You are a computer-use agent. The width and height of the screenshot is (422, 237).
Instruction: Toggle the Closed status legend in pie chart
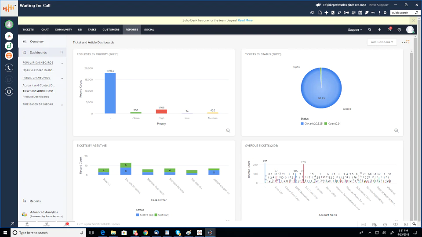312,124
